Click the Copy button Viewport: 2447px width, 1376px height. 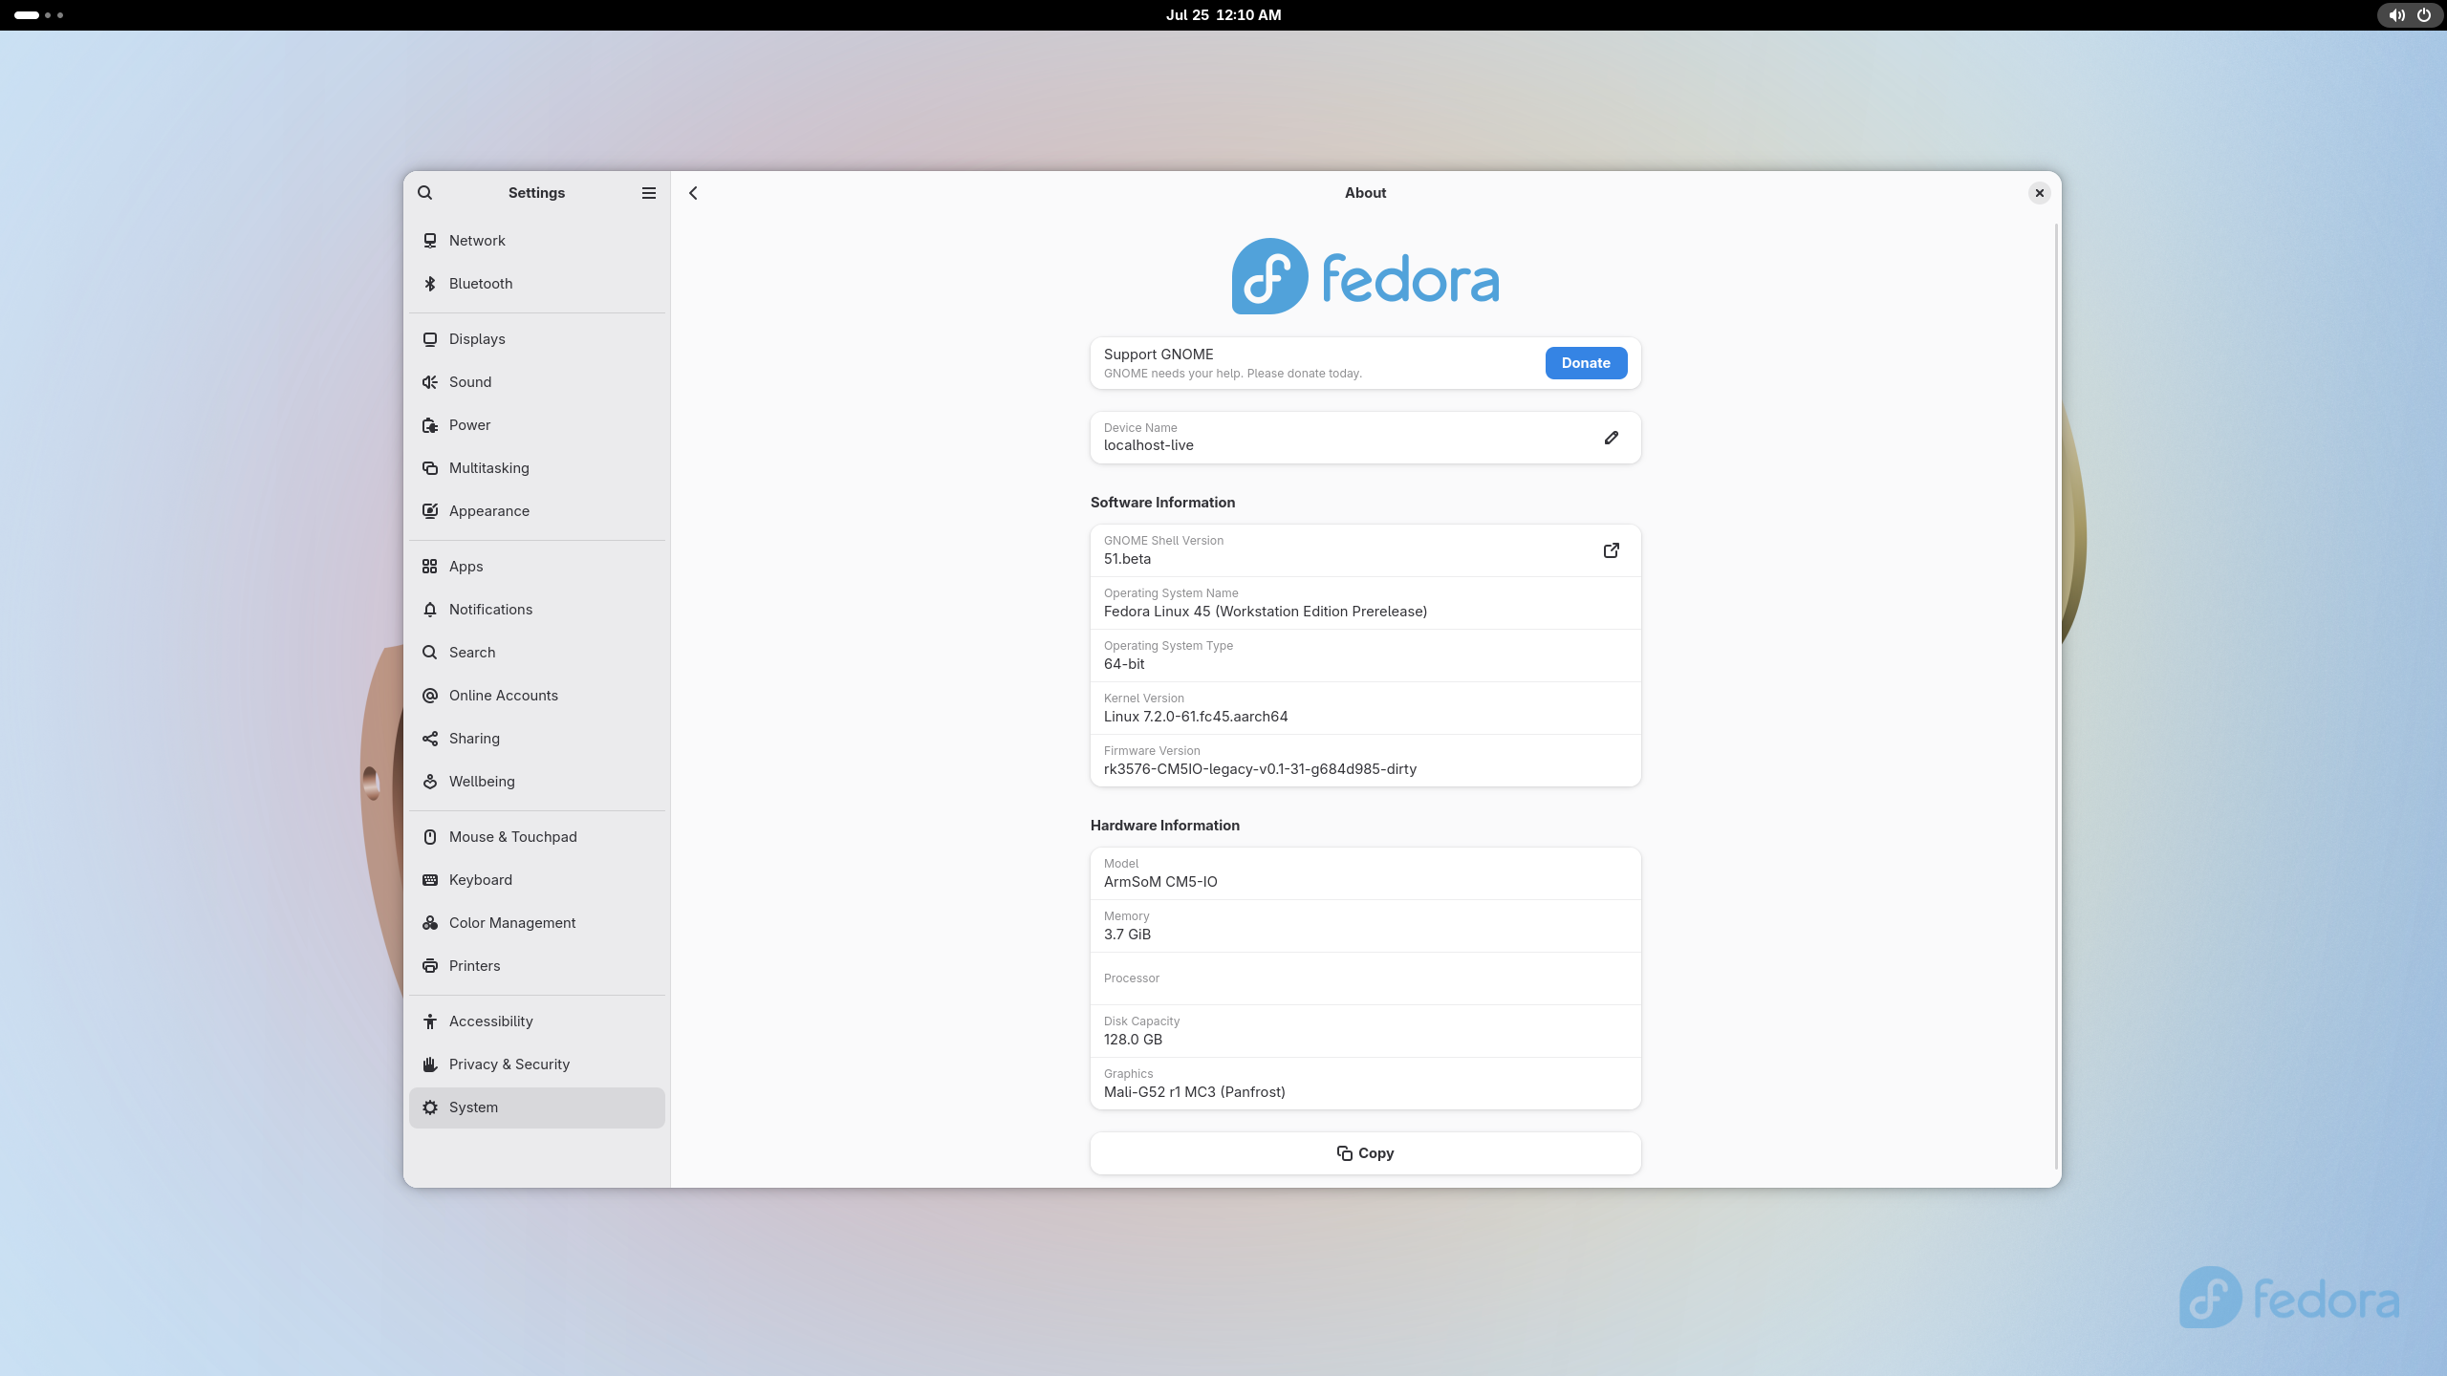[1365, 1153]
